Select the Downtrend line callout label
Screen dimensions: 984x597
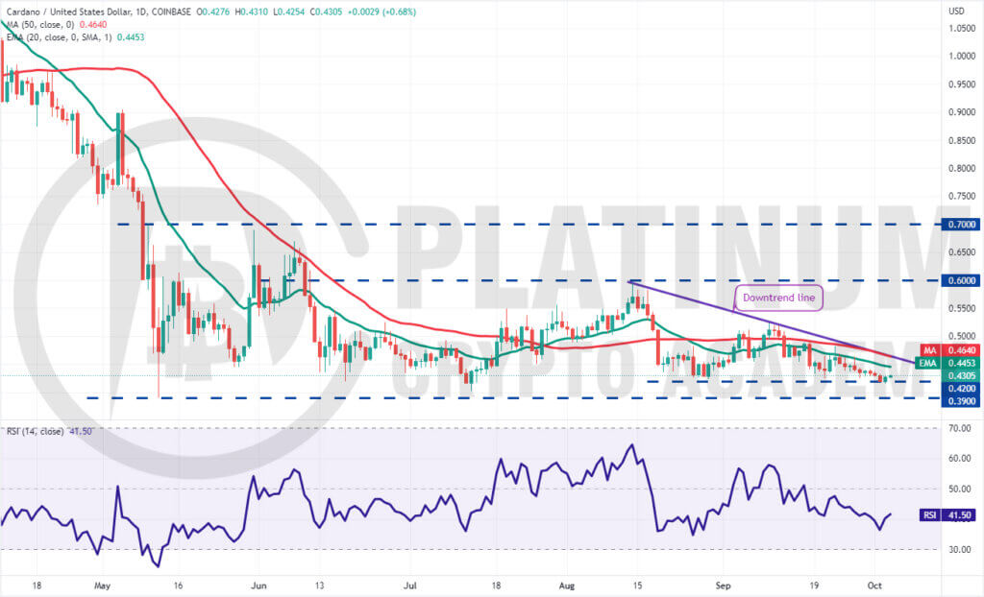(778, 298)
